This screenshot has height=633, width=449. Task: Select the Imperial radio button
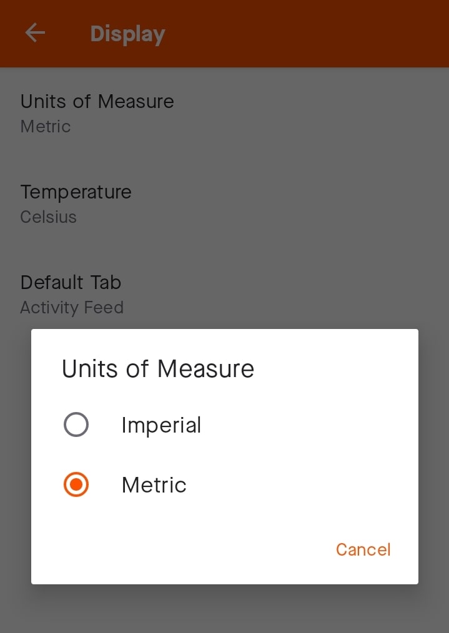point(76,425)
